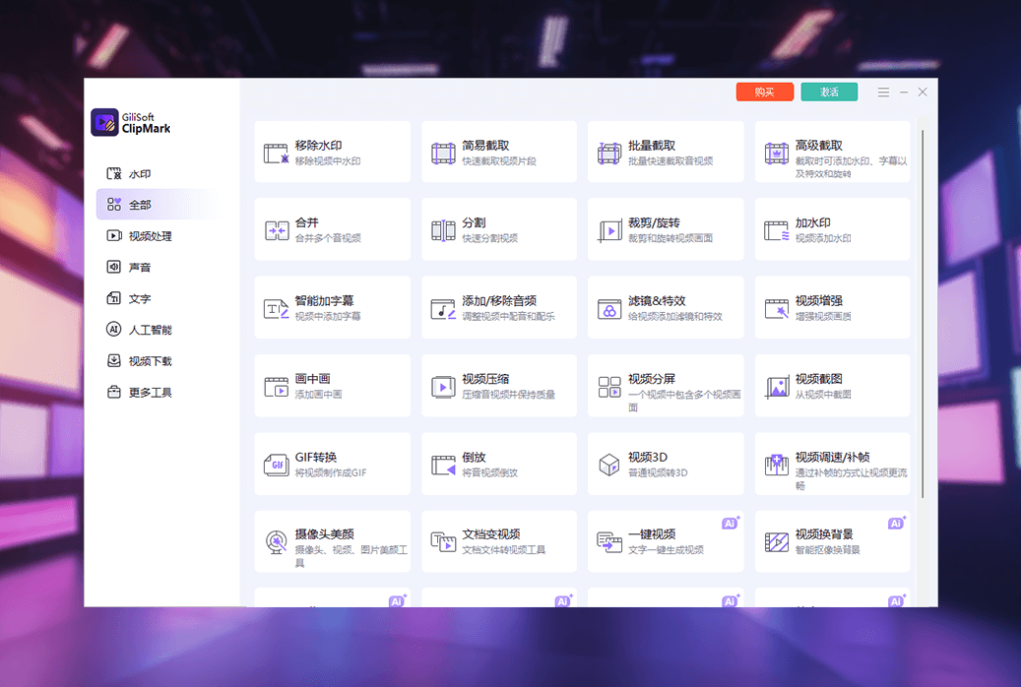Open the 视频分屏 split screen icon

(x=609, y=387)
